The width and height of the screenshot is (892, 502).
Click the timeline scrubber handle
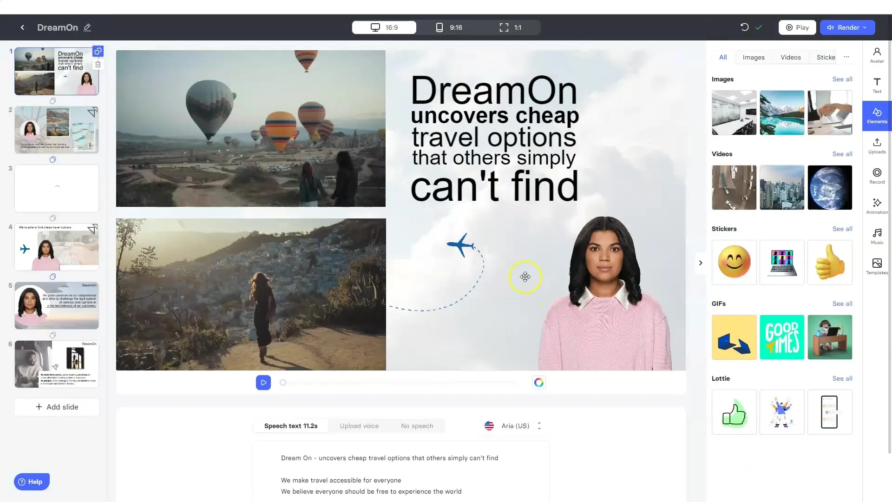point(283,383)
